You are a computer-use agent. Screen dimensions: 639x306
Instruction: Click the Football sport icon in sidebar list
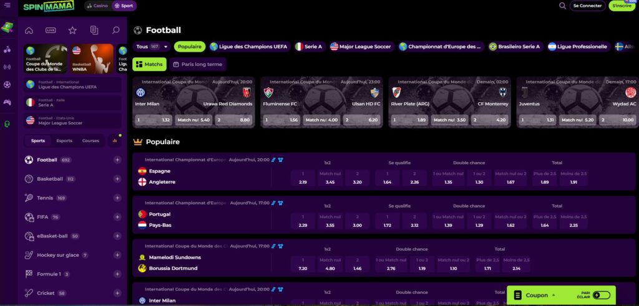29,160
